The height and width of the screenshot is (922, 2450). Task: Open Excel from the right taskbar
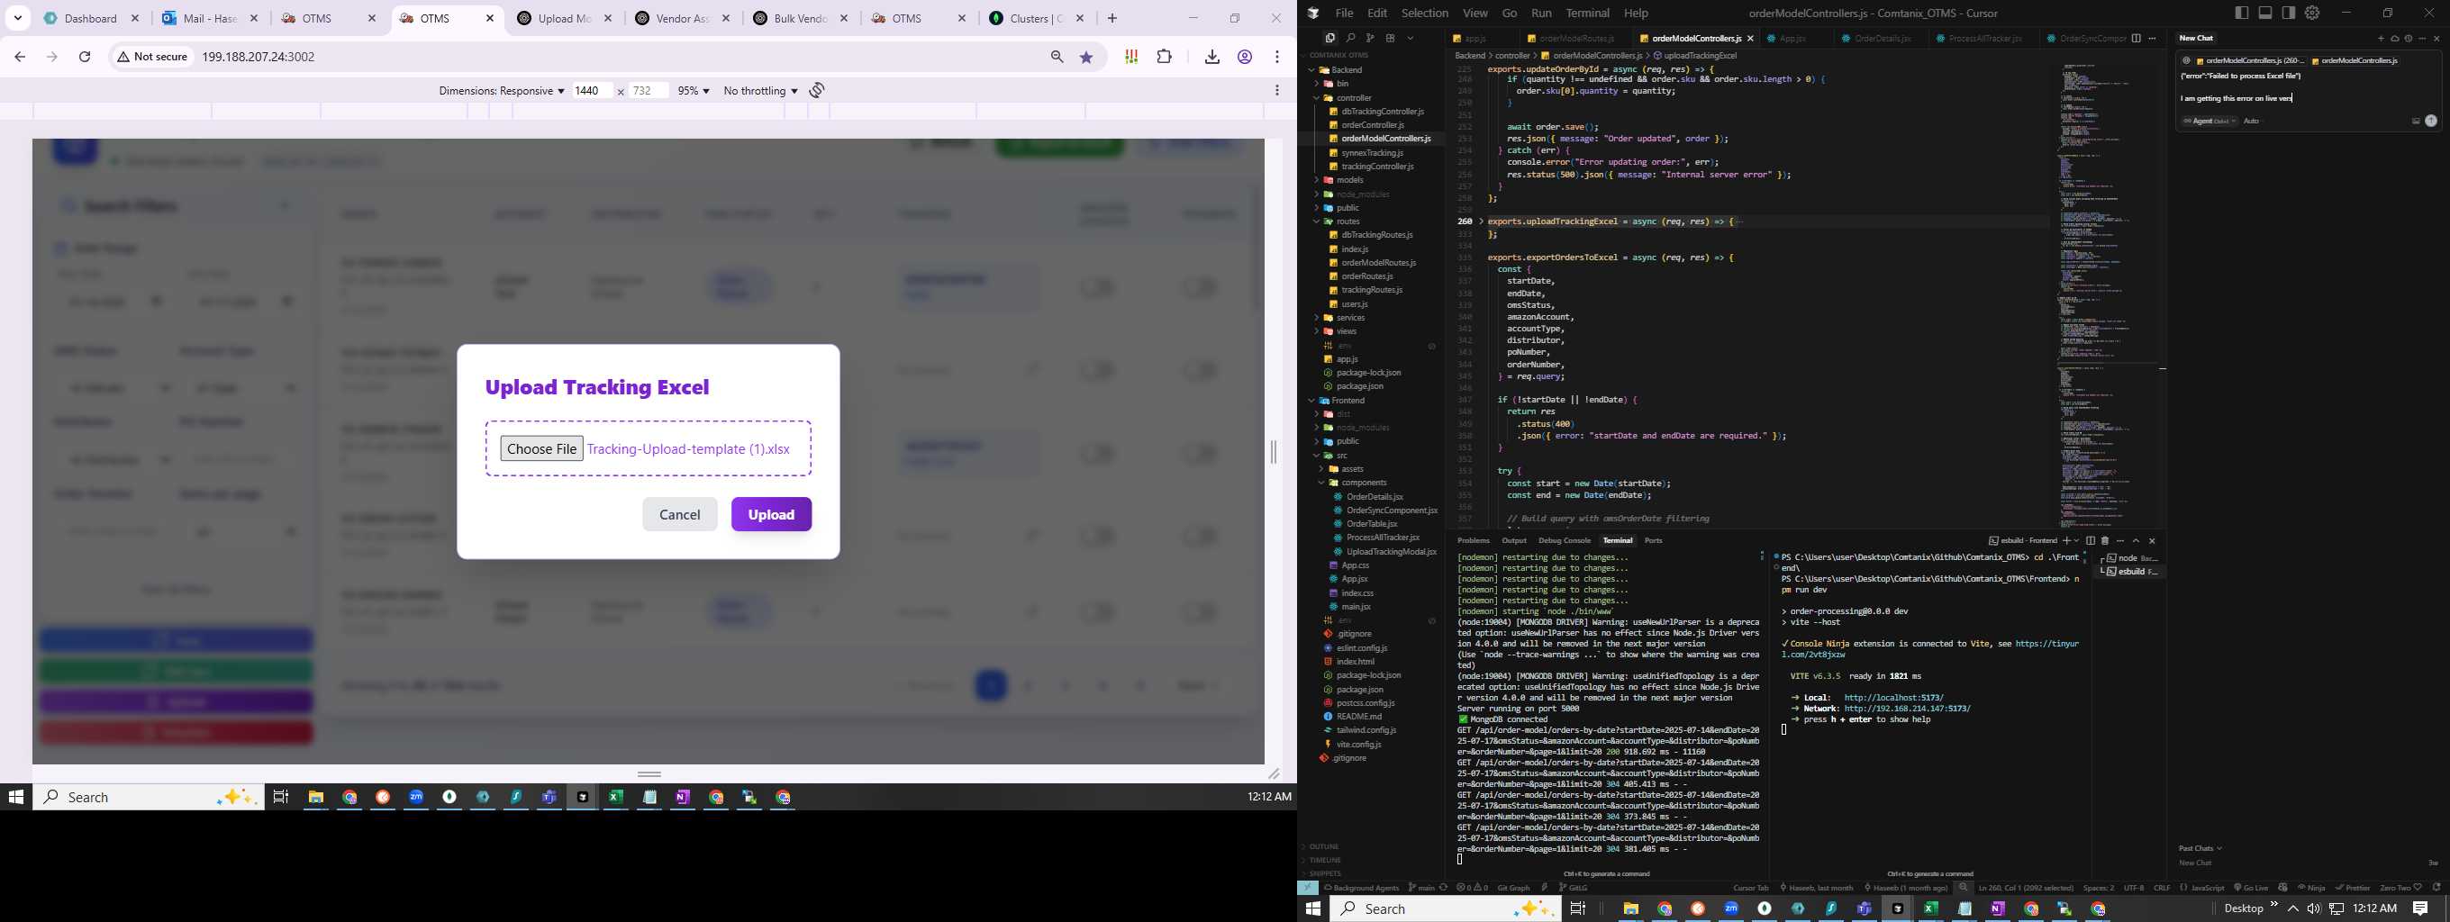coord(1930,908)
